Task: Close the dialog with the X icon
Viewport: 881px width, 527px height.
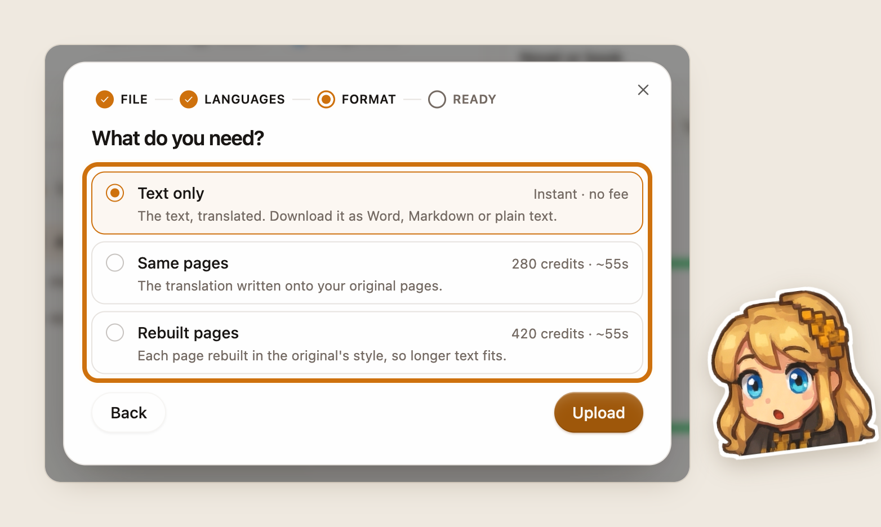Action: pyautogui.click(x=643, y=90)
